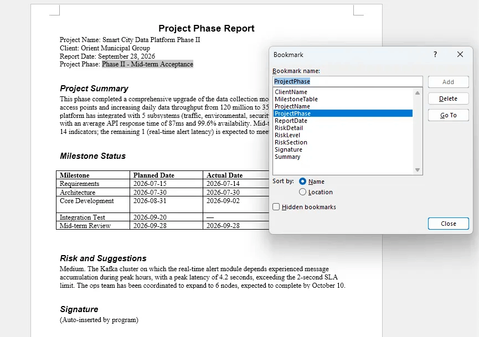Select the Location sort radio button
Viewport: 479px width, 337px height.
pos(302,191)
